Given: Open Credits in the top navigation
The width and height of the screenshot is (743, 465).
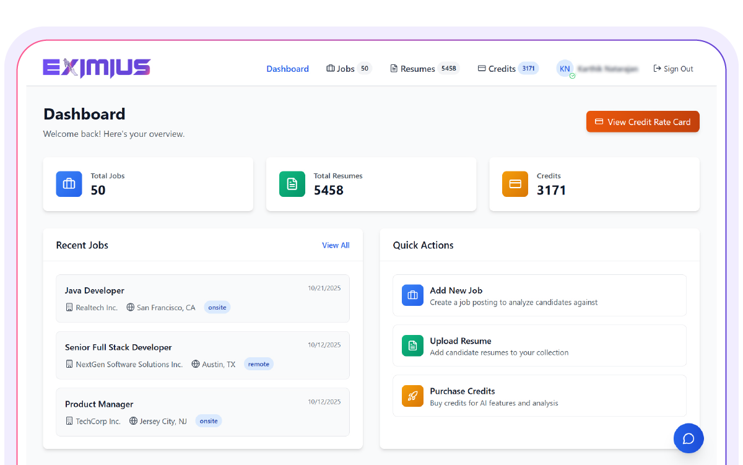Looking at the screenshot, I should pyautogui.click(x=502, y=69).
